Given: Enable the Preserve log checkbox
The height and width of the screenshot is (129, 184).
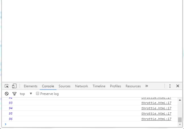Looking at the screenshot, I should (37, 94).
